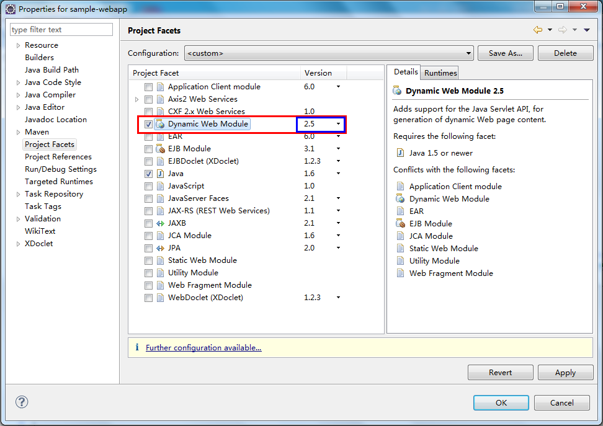
Task: Check the Utility Module checkbox
Action: (x=148, y=273)
